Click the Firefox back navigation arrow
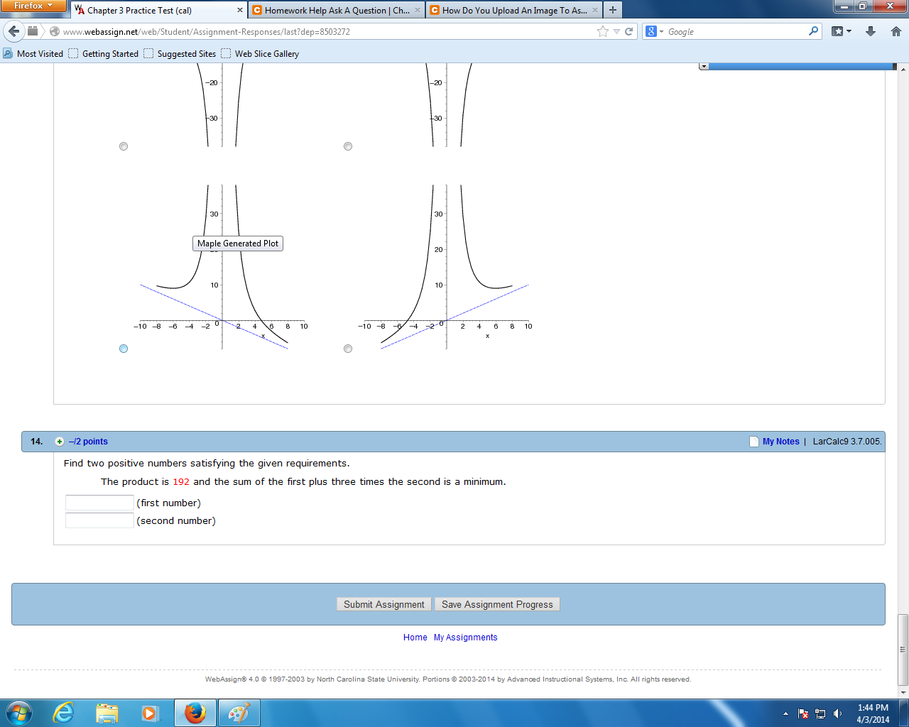 pyautogui.click(x=14, y=31)
